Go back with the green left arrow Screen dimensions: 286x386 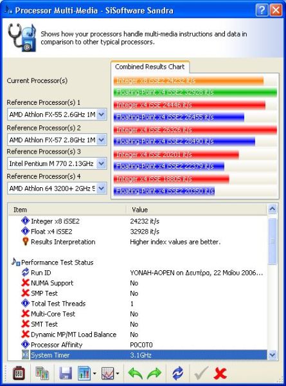pyautogui.click(x=136, y=373)
